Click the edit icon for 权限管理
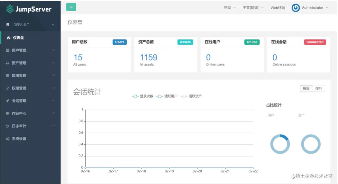The width and height of the screenshot is (338, 184). [7, 88]
